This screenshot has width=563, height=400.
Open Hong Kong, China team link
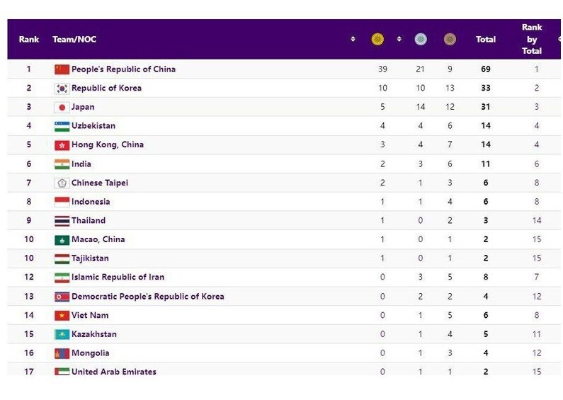(108, 144)
